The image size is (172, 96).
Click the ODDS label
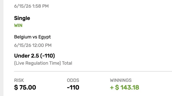pyautogui.click(x=73, y=80)
